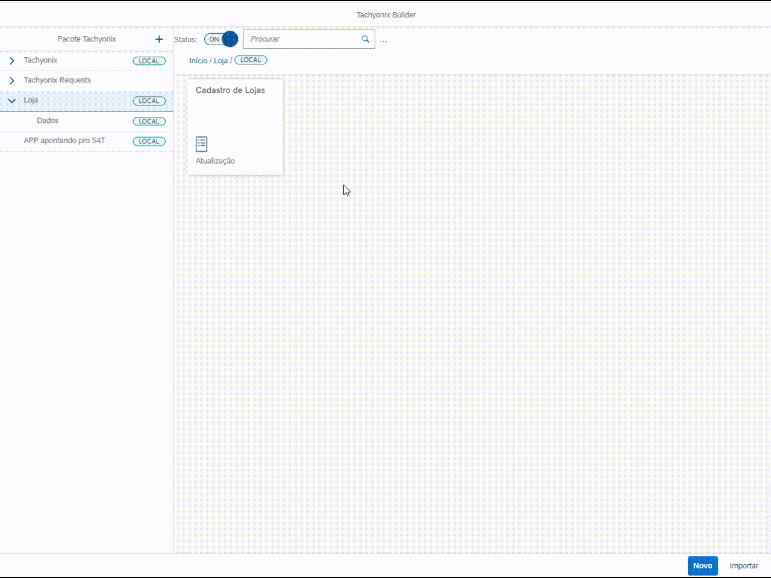771x578 pixels.
Task: Click the search magnifier icon
Action: pyautogui.click(x=365, y=39)
